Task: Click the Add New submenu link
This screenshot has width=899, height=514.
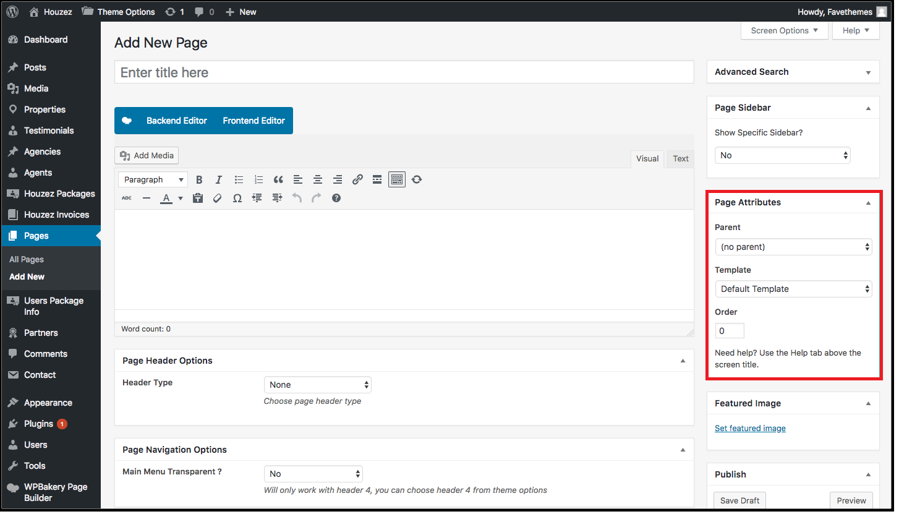Action: pos(27,276)
